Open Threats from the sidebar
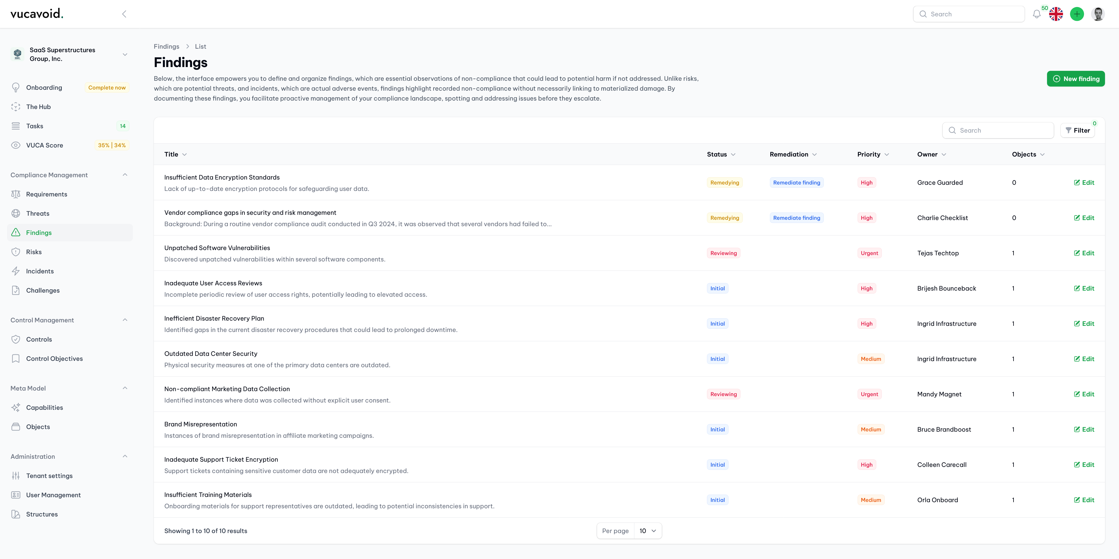 coord(38,213)
